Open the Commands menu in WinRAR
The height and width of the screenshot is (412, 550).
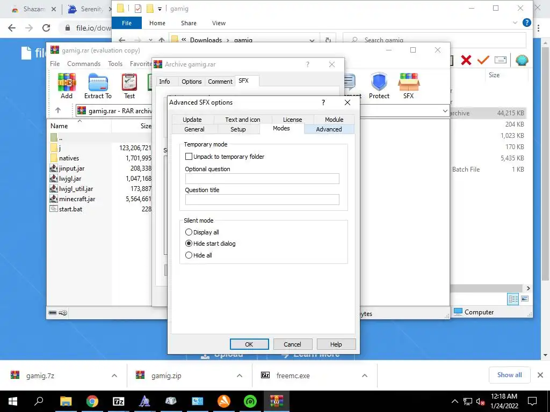(x=84, y=64)
